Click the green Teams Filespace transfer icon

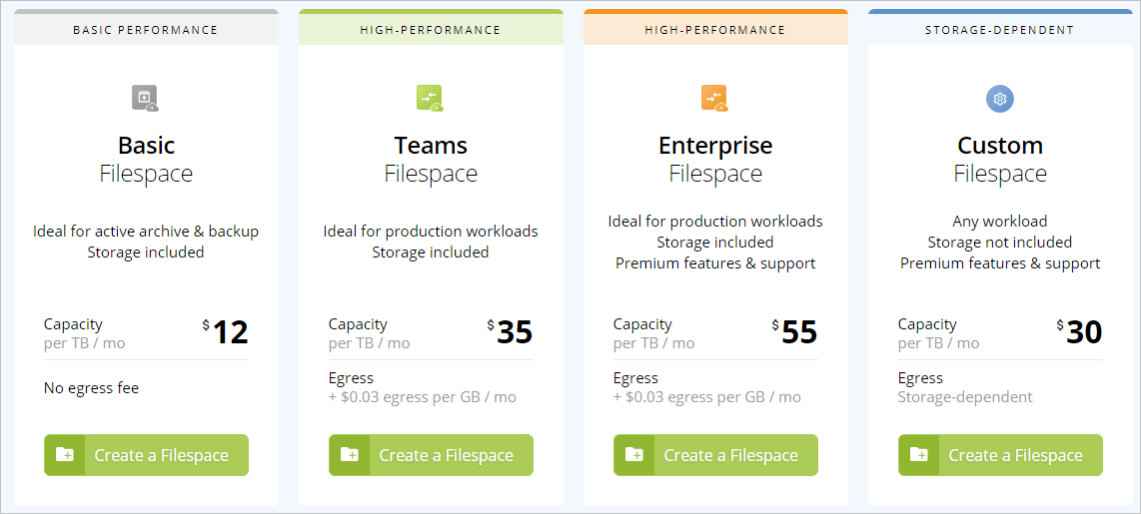(x=430, y=98)
